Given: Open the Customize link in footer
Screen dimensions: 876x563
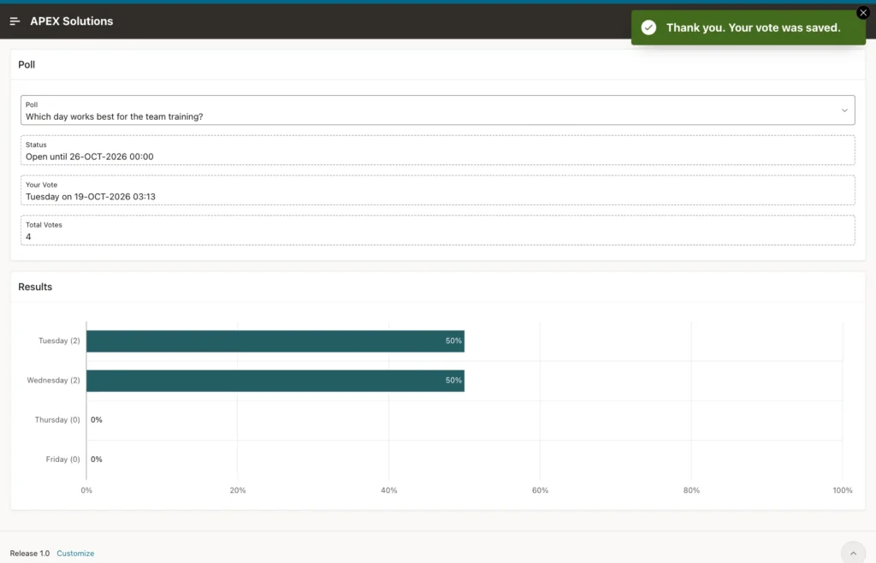Looking at the screenshot, I should (75, 553).
